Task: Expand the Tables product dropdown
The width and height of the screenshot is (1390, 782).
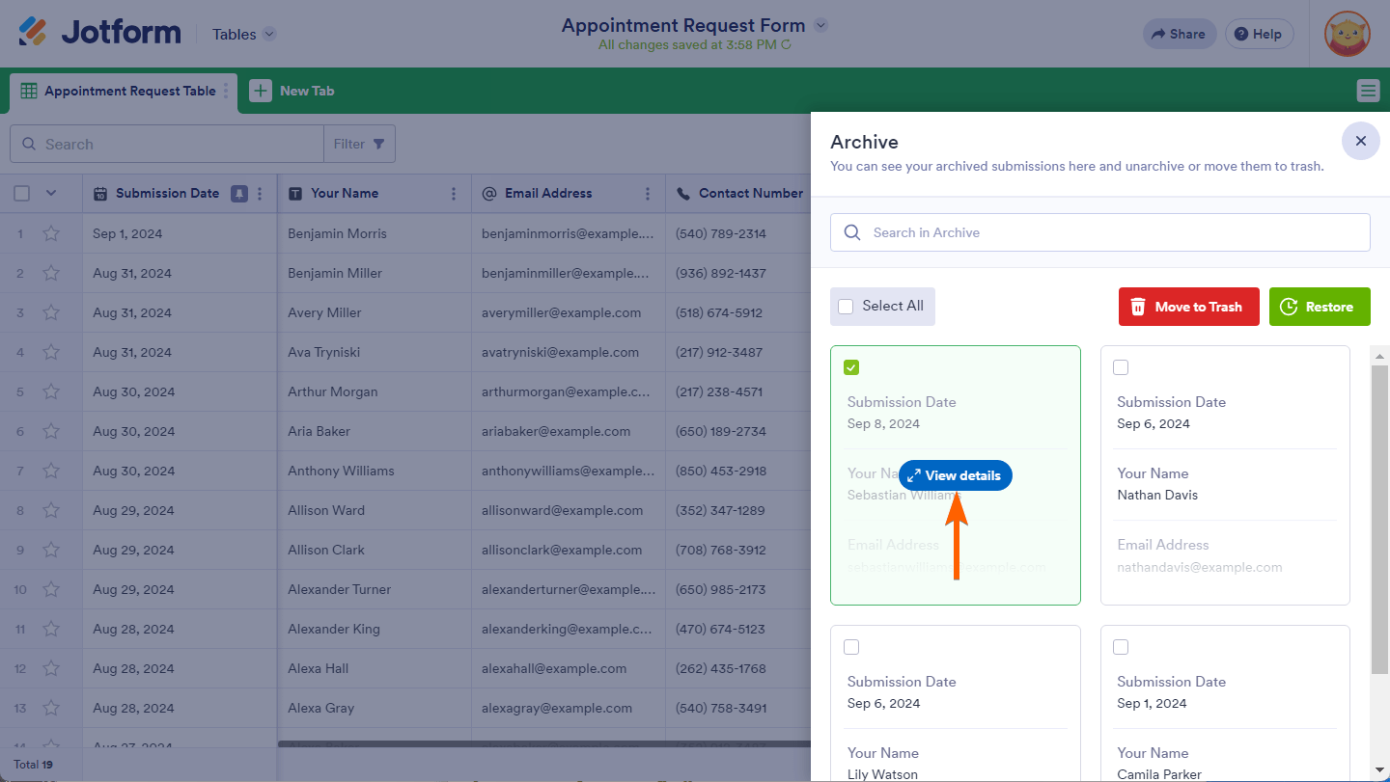Action: coord(269,34)
